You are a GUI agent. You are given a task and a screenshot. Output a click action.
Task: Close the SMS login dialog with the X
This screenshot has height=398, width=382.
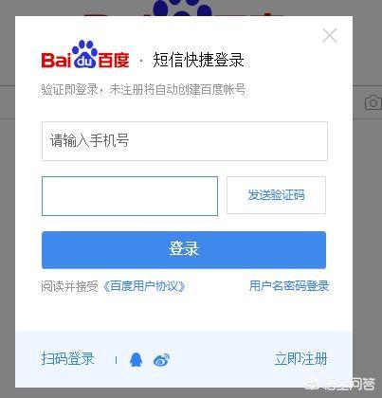point(330,35)
